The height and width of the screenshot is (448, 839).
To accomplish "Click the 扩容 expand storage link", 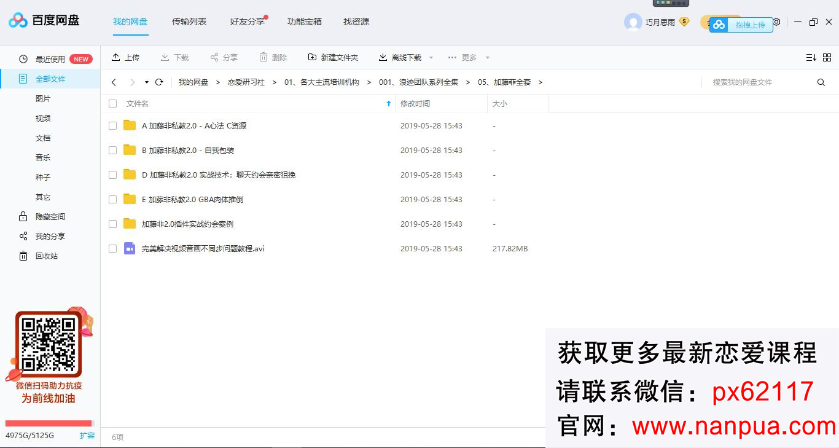I will click(x=87, y=435).
